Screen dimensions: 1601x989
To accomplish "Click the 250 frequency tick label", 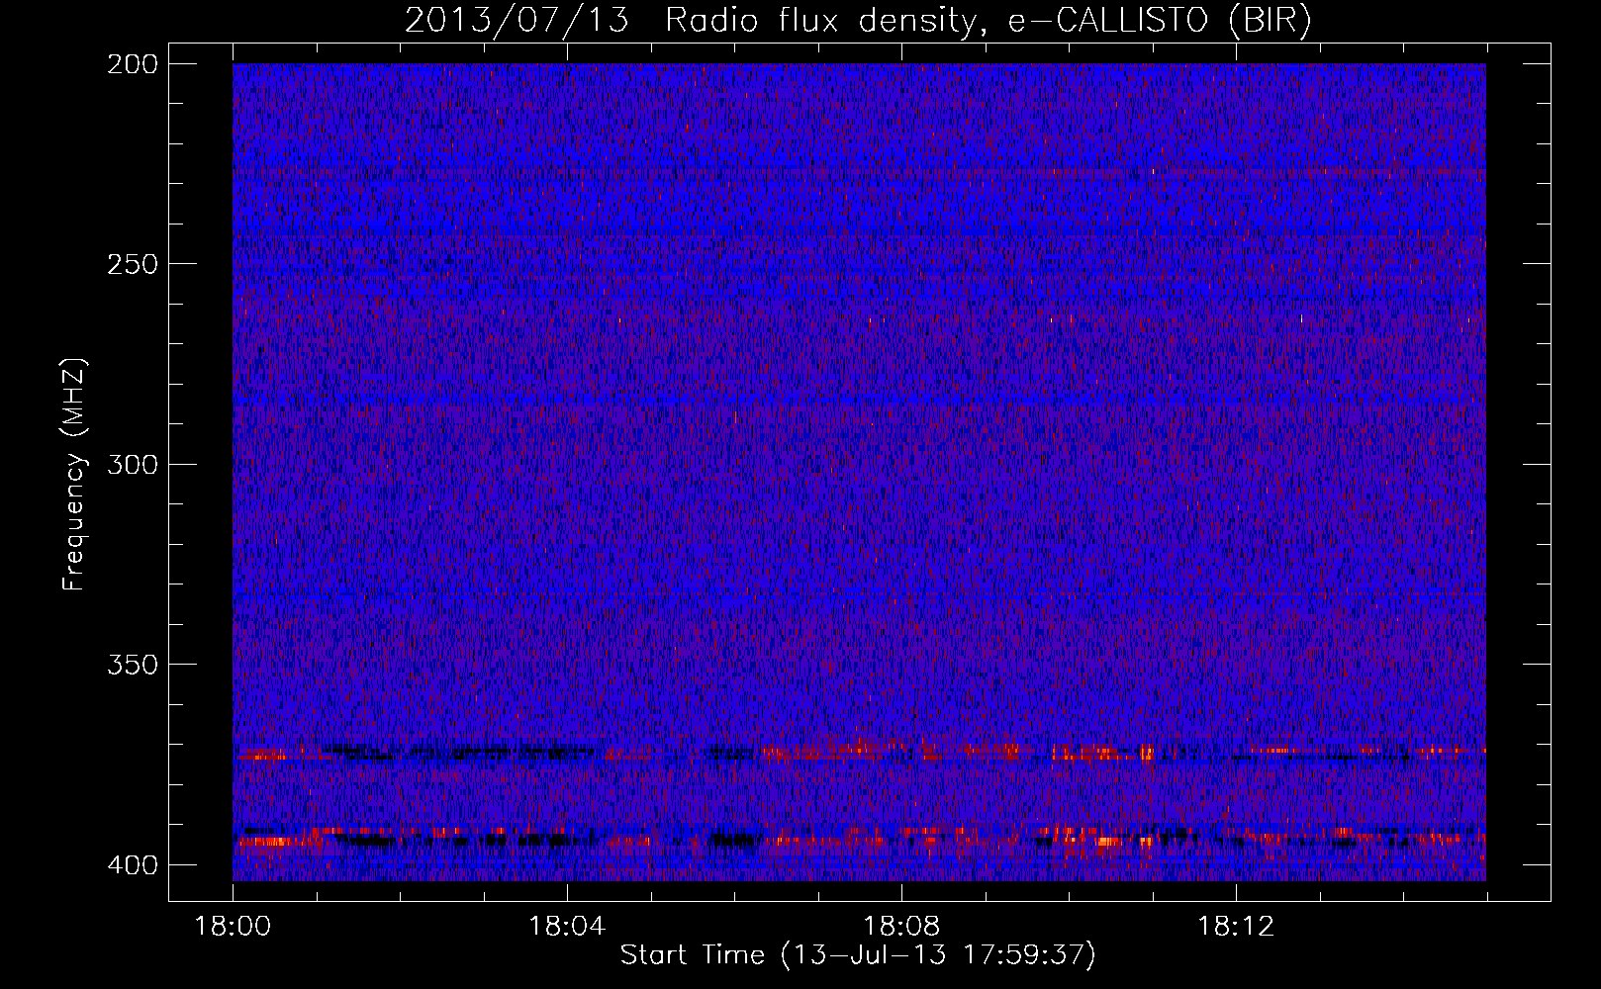I will point(133,264).
